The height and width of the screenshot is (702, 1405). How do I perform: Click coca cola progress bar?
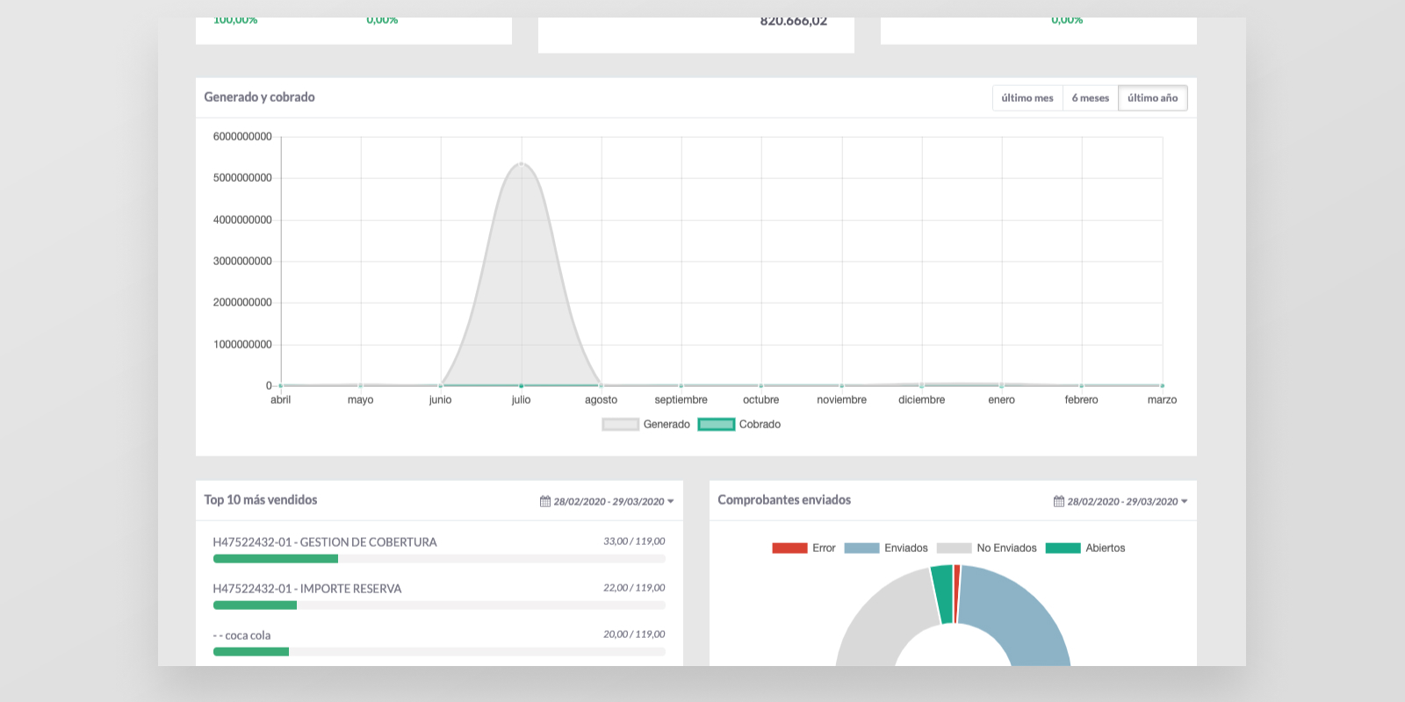tap(439, 652)
